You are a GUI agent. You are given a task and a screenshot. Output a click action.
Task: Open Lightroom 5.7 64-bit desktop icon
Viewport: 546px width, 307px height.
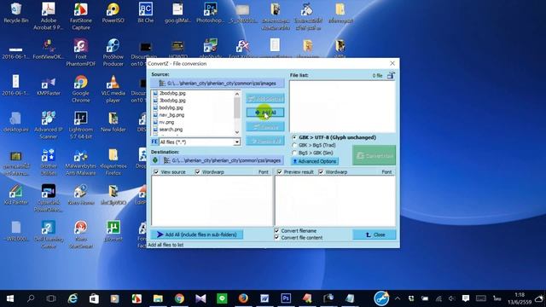[x=80, y=125]
